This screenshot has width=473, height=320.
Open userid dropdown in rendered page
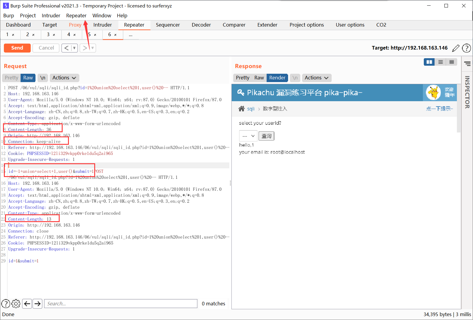(248, 136)
